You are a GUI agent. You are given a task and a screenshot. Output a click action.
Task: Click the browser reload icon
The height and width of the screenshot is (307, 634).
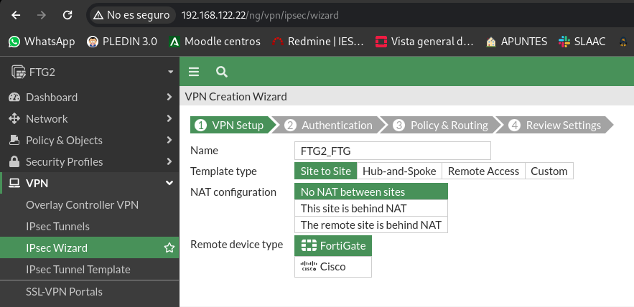click(x=67, y=15)
